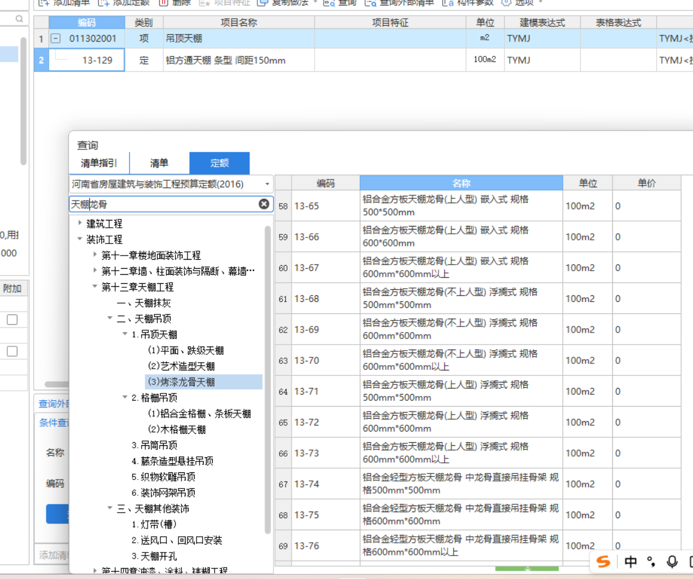Expand 第十一章楼地面装饰工程 node arrow
The height and width of the screenshot is (579, 693).
pyautogui.click(x=95, y=255)
